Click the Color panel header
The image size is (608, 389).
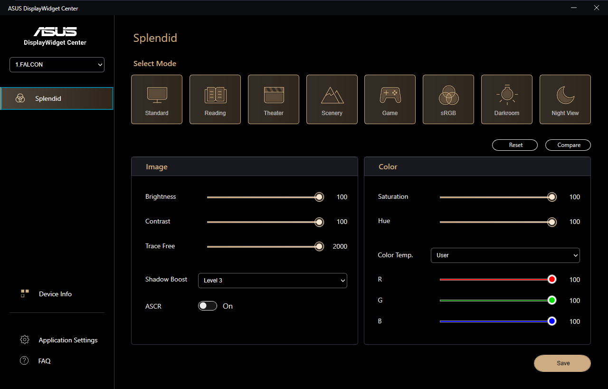click(x=477, y=166)
